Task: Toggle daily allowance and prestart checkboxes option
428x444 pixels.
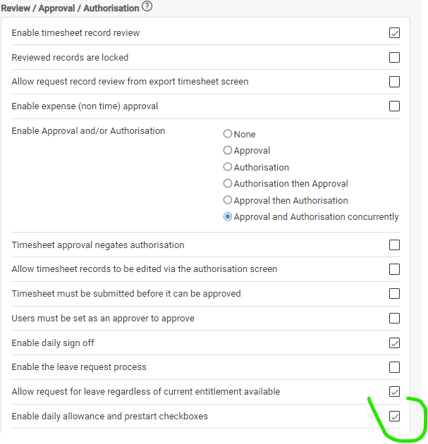Action: click(394, 417)
